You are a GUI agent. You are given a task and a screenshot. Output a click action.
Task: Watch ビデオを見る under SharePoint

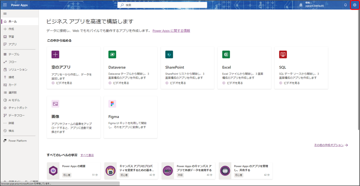click(x=175, y=83)
